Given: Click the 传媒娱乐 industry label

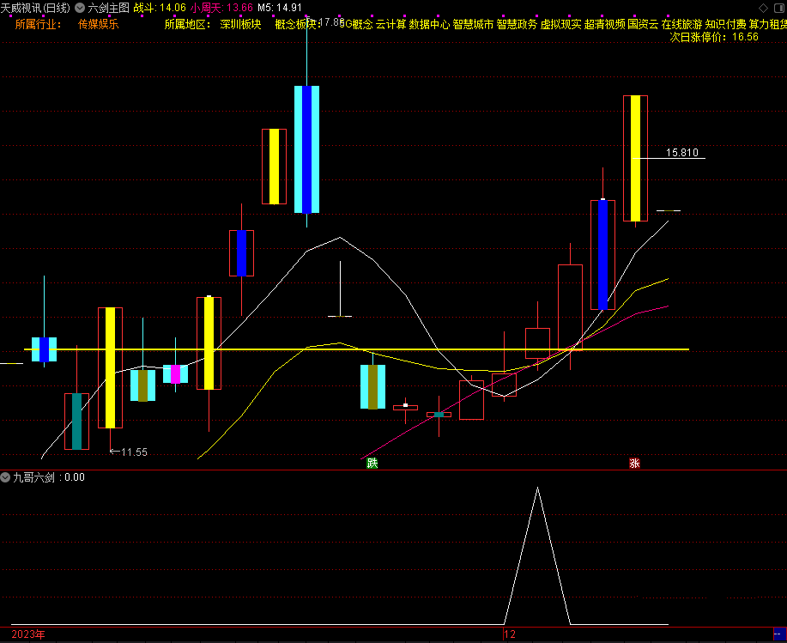Looking at the screenshot, I should coord(99,24).
